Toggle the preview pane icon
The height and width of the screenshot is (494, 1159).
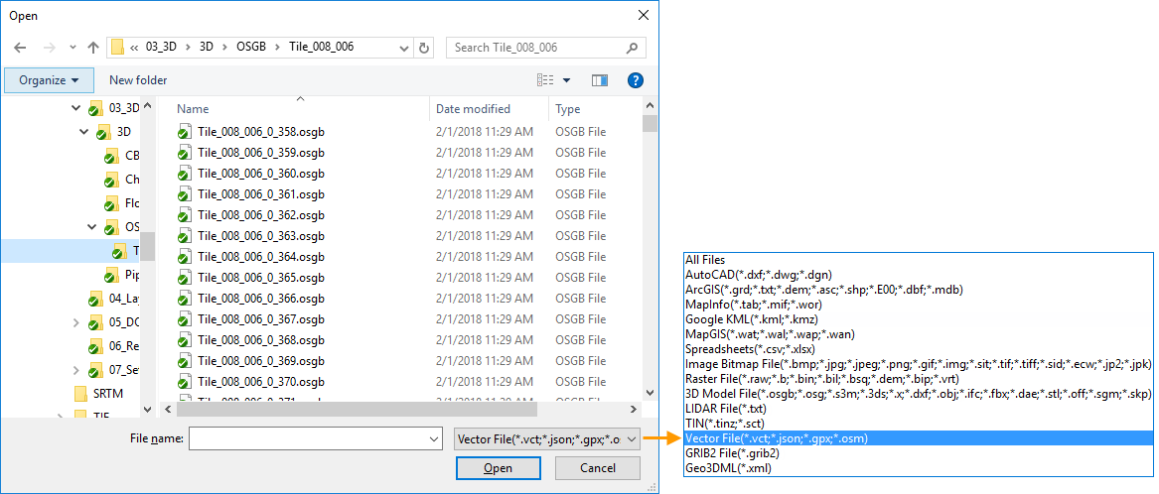point(599,80)
